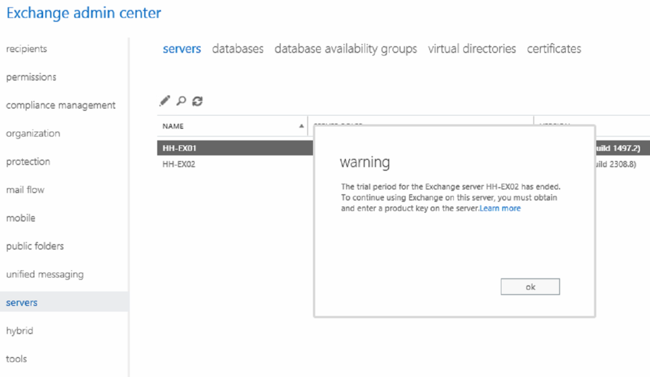Click the search magnifier icon
The image size is (650, 377).
coord(181,101)
